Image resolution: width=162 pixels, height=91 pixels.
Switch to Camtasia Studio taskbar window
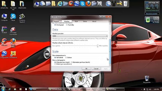(57, 89)
